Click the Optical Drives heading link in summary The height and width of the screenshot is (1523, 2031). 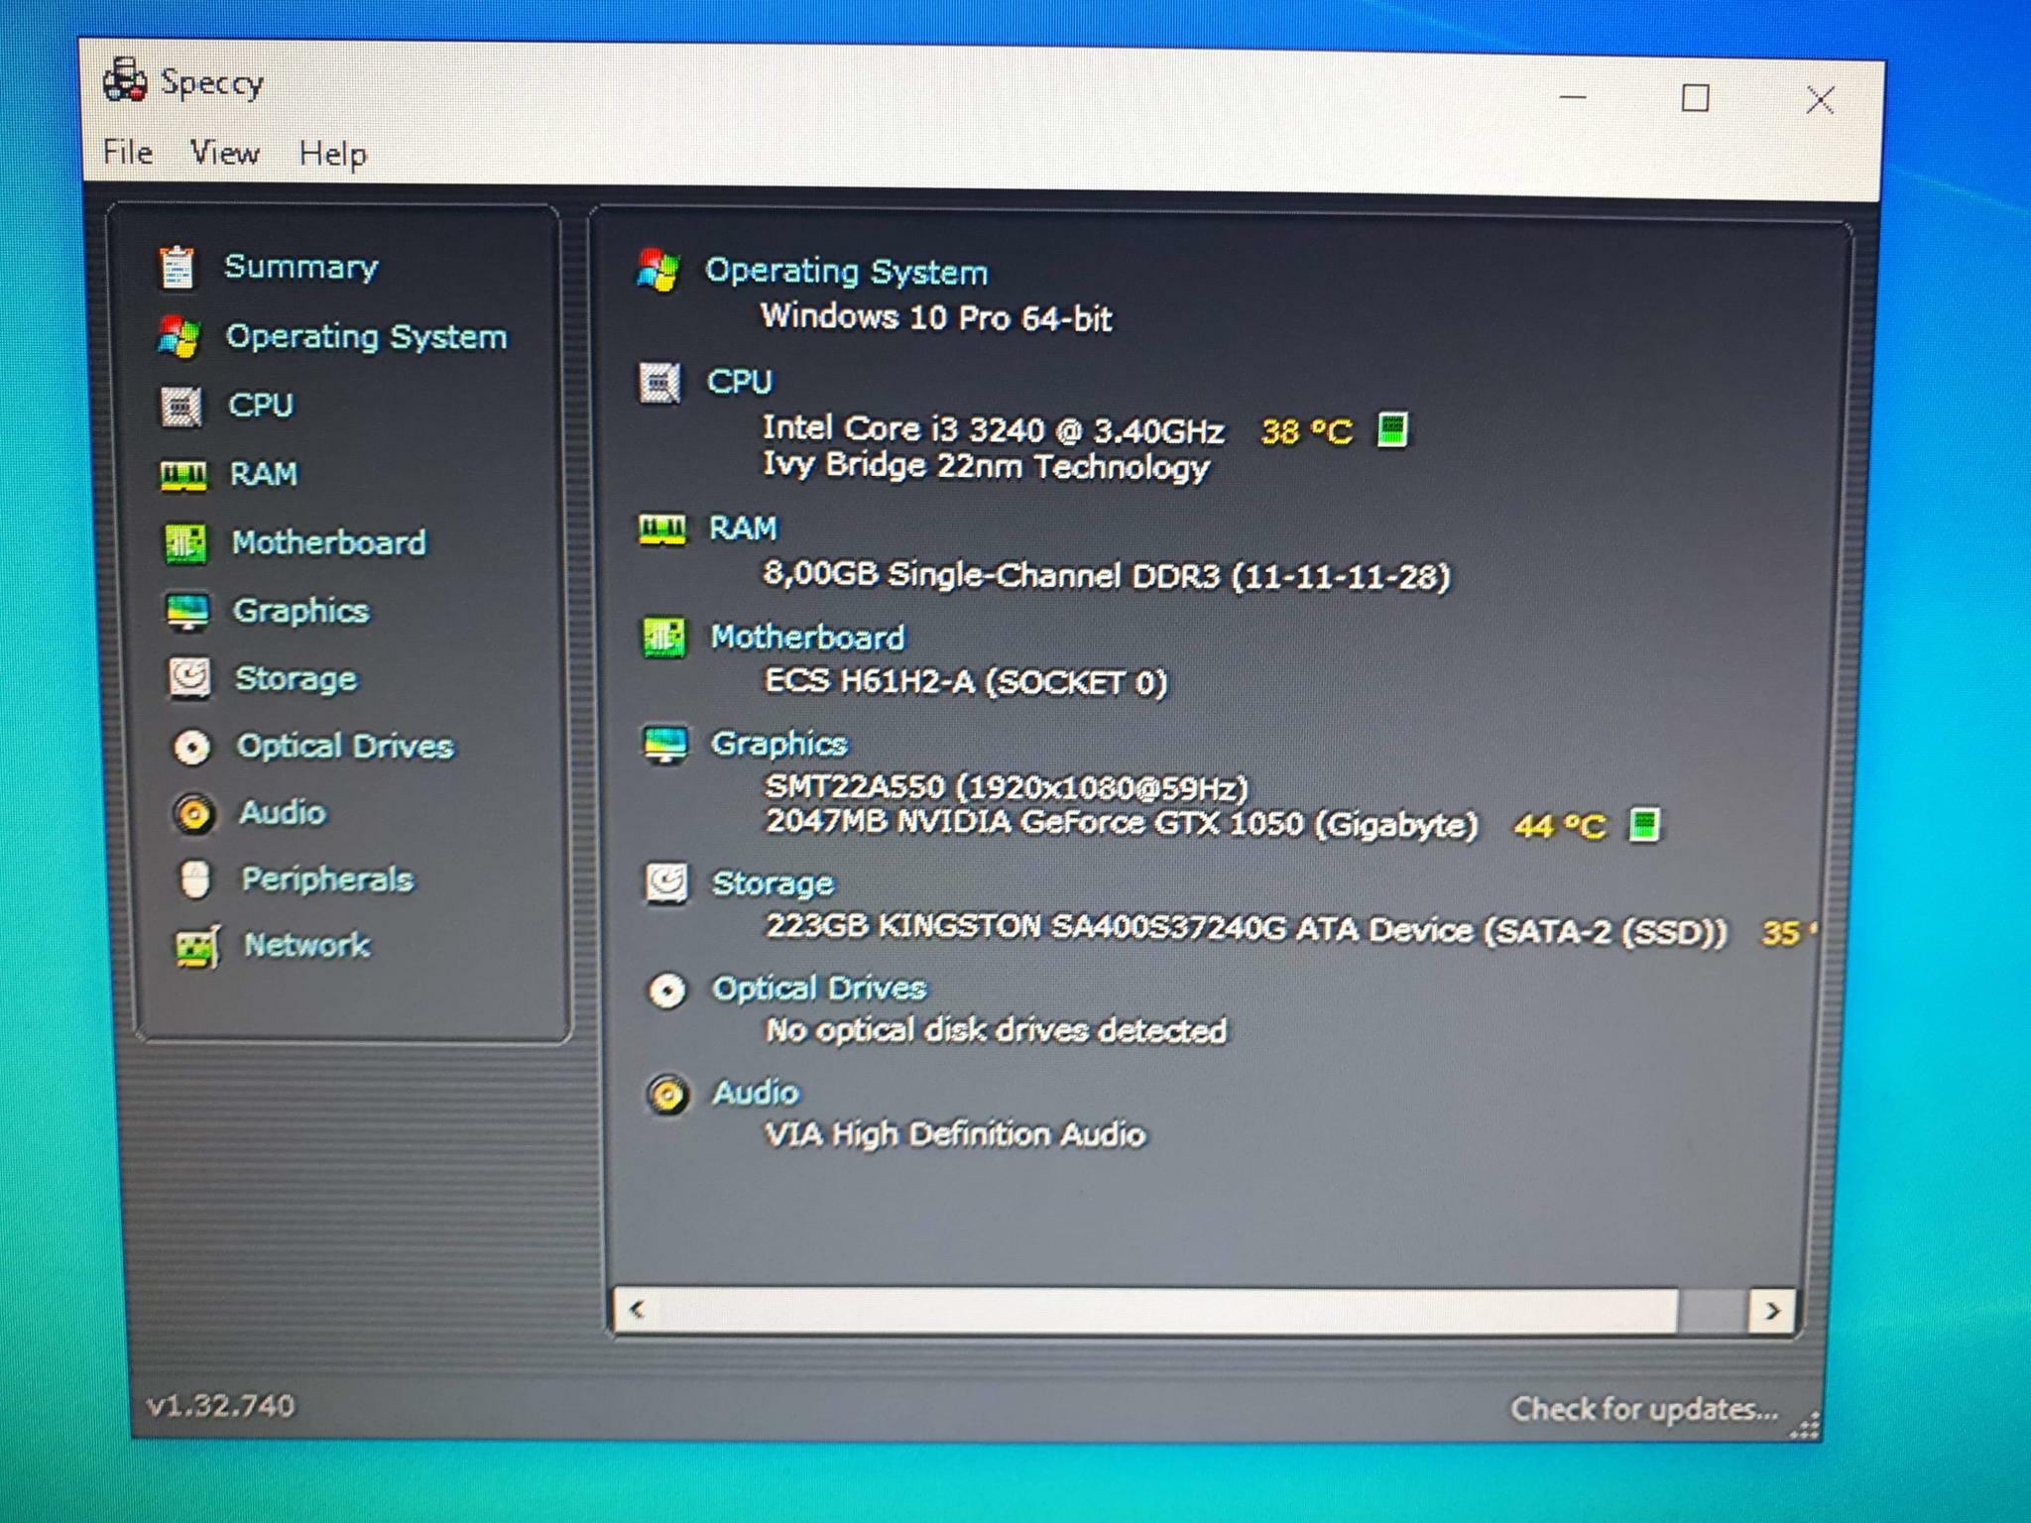click(820, 989)
